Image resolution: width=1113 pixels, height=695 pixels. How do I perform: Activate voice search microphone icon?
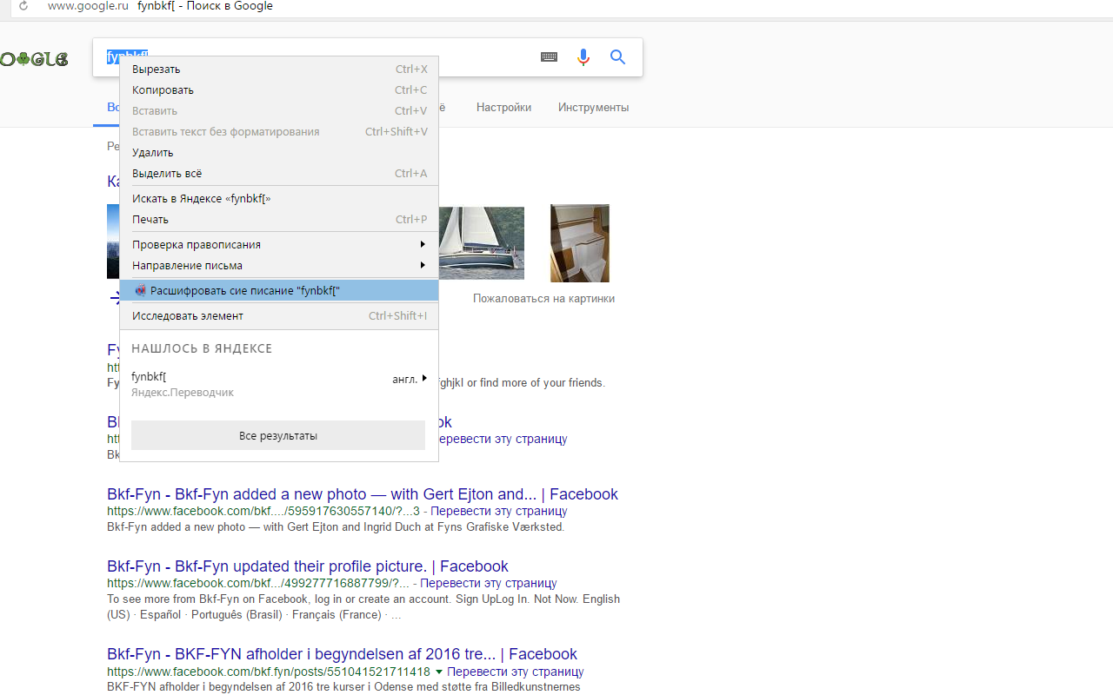[x=583, y=57]
